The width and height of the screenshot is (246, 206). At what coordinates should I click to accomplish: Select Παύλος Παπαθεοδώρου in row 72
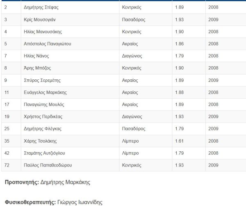[x=48, y=165]
